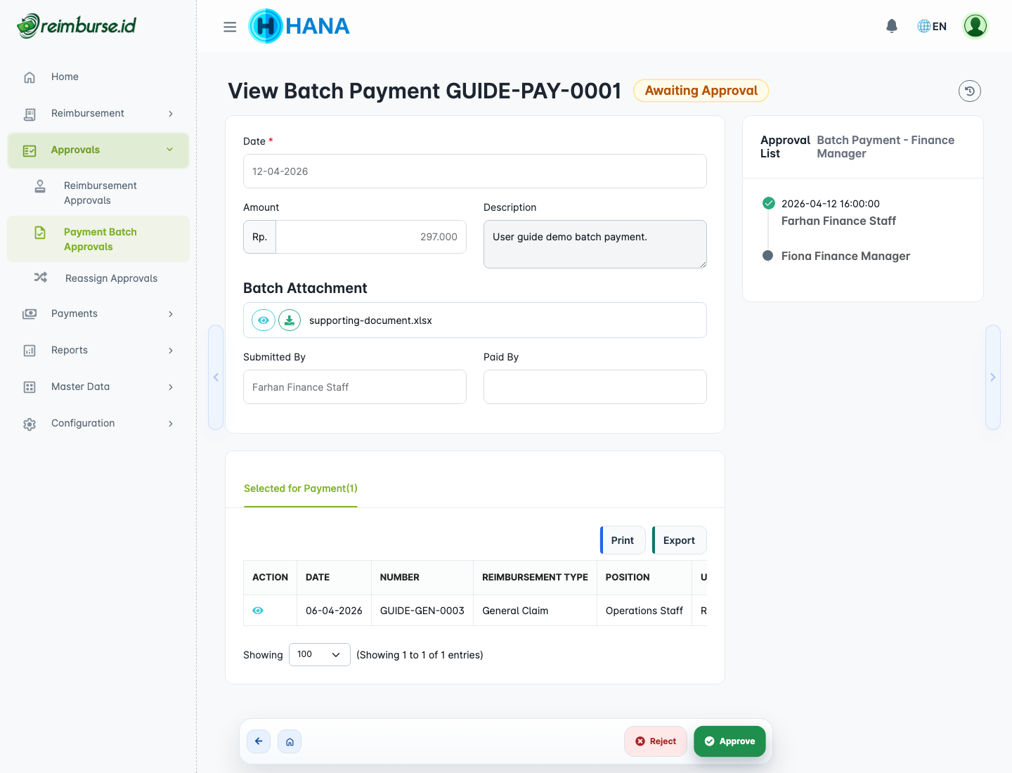Open the notification bell
Screen dimensions: 1012x773
pos(891,25)
